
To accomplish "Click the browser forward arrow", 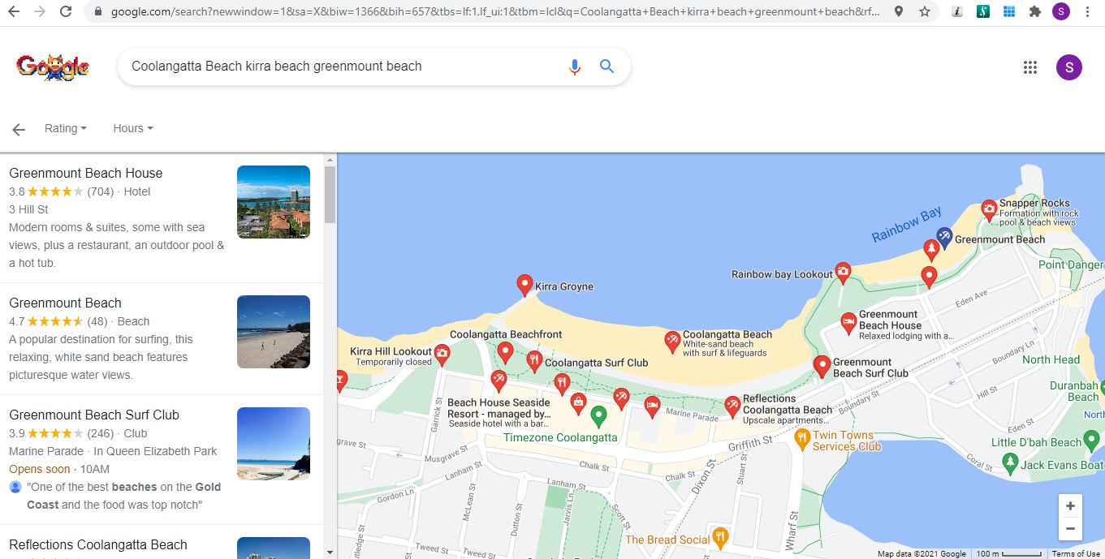I will click(x=39, y=11).
